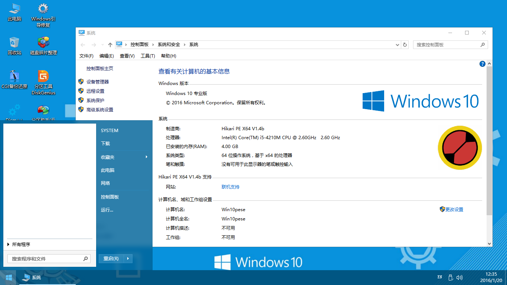
Task: Open the 回收站 recycle bin icon
Action: tap(14, 46)
